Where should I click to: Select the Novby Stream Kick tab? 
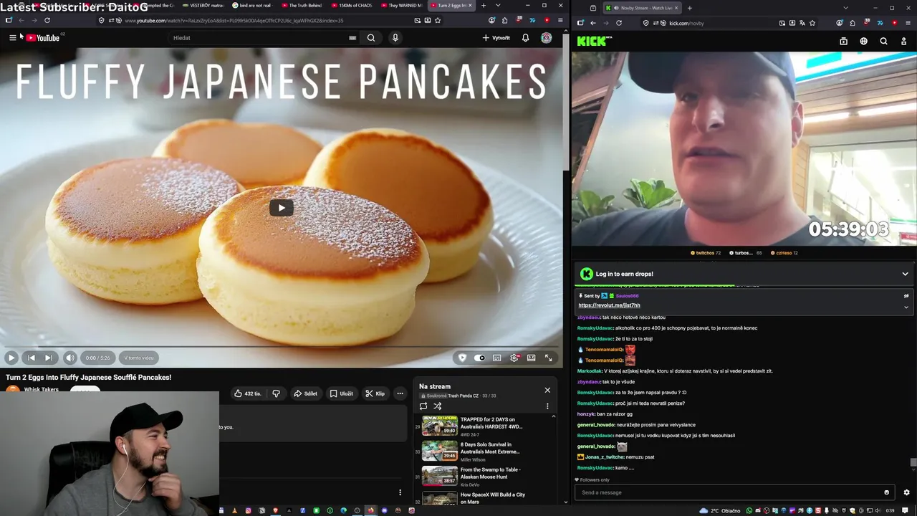point(641,8)
